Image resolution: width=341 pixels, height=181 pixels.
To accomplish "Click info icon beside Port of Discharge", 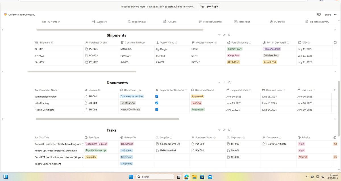I will (288, 43).
